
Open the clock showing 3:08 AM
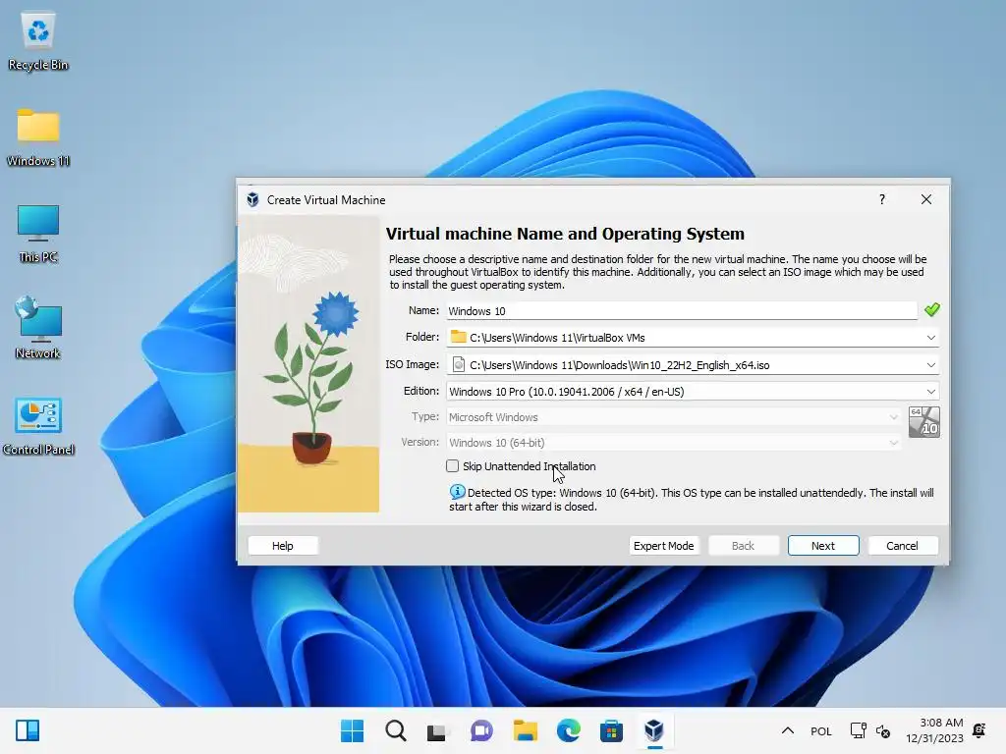click(935, 730)
